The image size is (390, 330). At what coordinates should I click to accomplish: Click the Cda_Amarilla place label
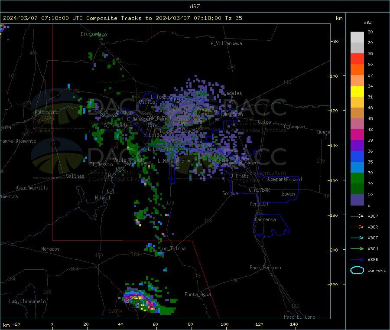32,188
